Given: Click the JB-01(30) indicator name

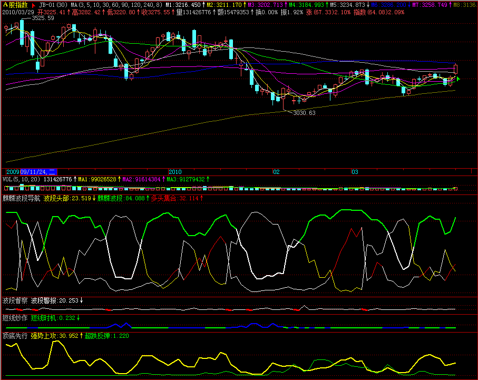Looking at the screenshot, I should (53, 5).
